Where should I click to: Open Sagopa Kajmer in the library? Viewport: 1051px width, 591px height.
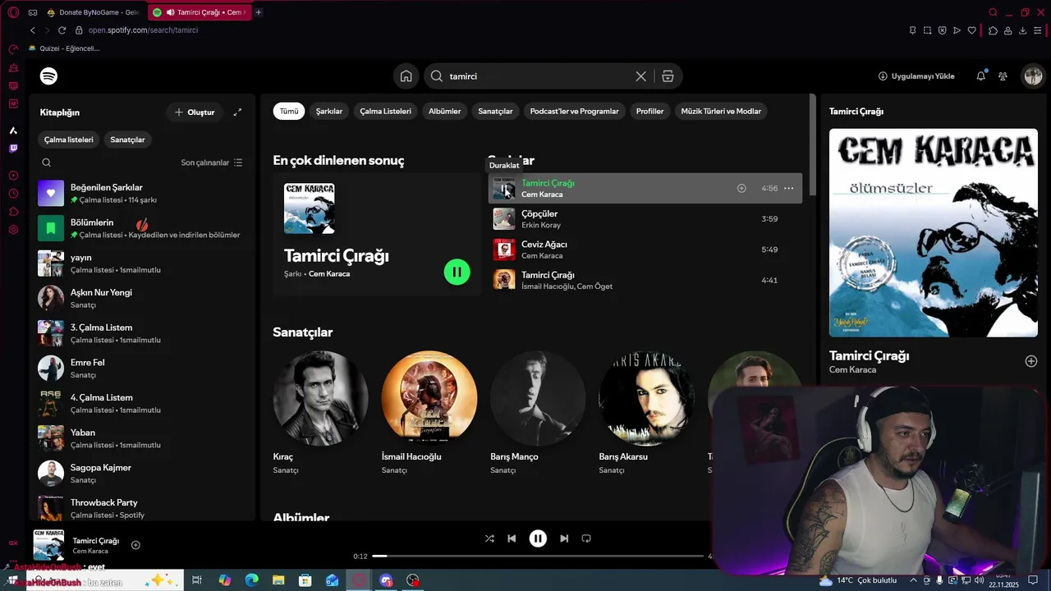(142, 474)
